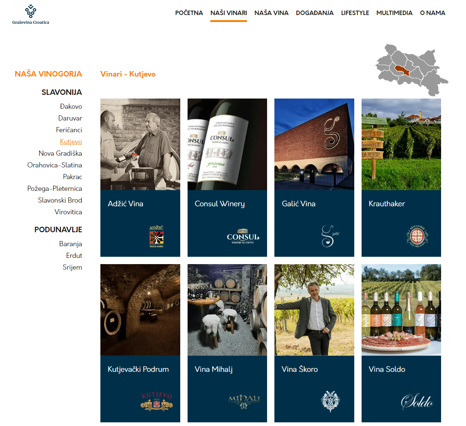Click the Soldo script logo
Screen dimensions: 466x426
click(x=417, y=401)
